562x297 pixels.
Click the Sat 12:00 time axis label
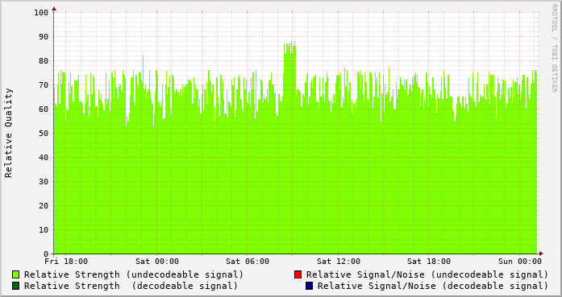tap(339, 262)
